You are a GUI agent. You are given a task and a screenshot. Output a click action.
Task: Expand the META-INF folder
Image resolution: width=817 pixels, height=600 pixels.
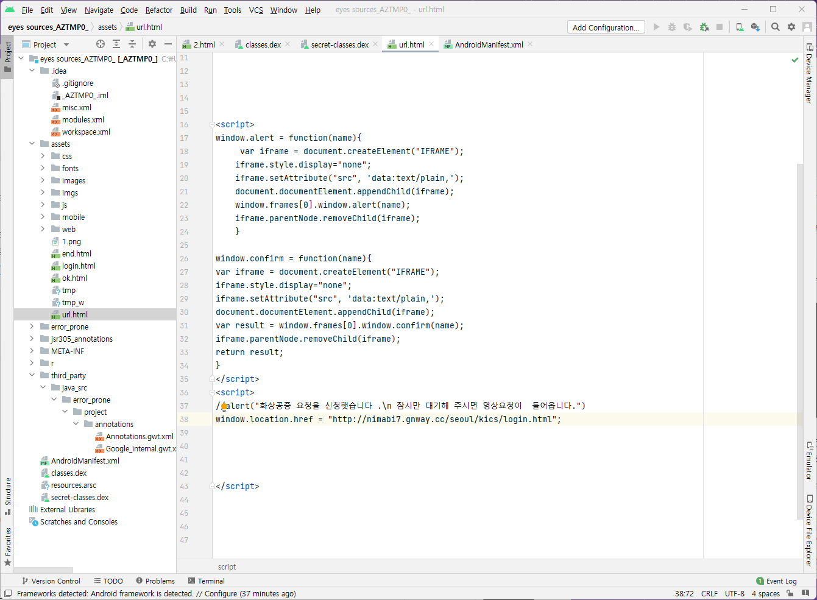[32, 351]
